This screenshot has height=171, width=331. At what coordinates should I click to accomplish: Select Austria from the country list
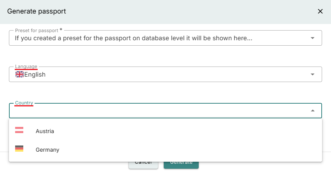[x=165, y=131]
